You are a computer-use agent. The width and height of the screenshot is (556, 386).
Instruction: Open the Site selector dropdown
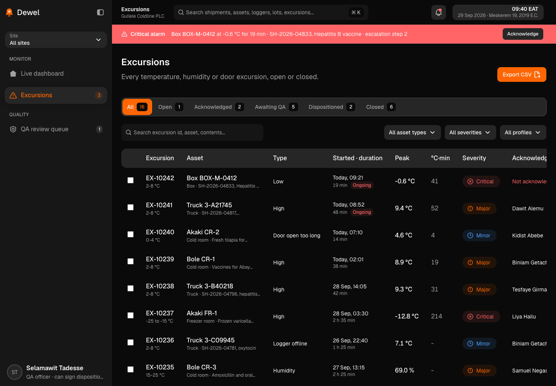[56, 40]
